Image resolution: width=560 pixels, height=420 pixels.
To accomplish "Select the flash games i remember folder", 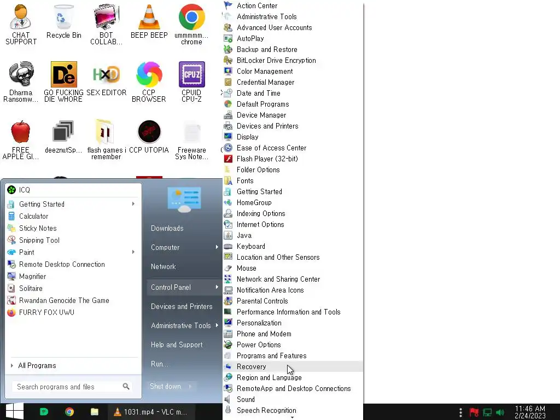I will [106, 139].
